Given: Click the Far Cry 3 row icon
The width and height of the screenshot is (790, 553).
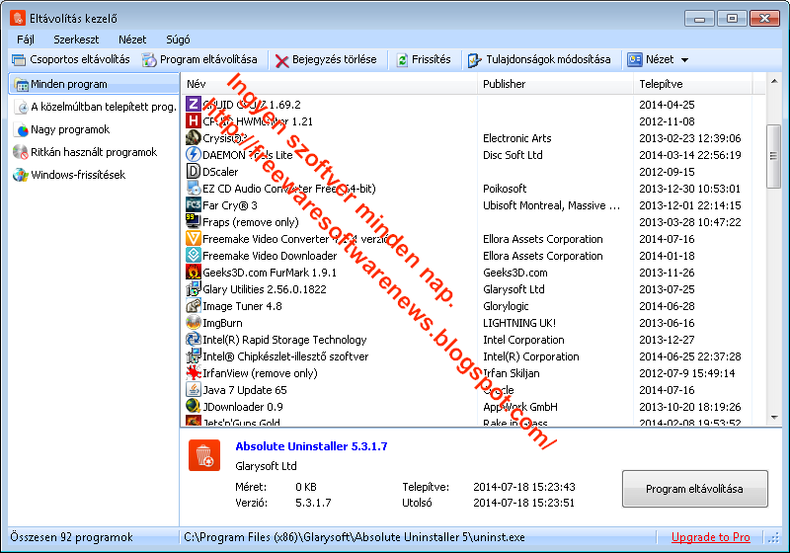Looking at the screenshot, I should tap(194, 204).
